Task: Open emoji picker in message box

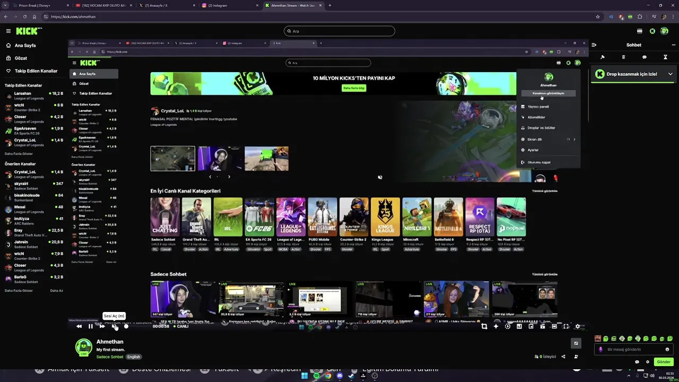Action: (667, 350)
